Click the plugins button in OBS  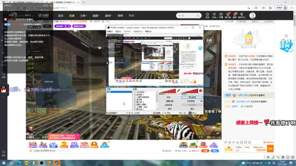(169, 109)
